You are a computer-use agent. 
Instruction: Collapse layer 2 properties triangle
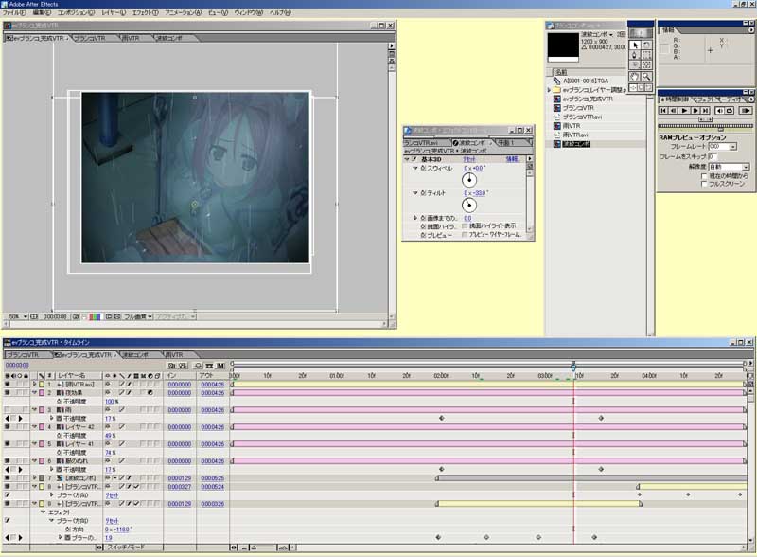pyautogui.click(x=35, y=393)
